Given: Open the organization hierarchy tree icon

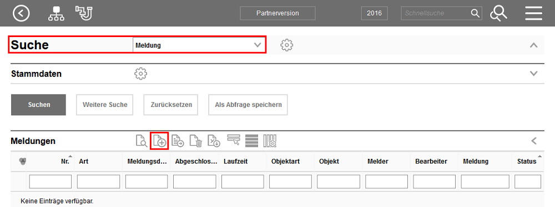Looking at the screenshot, I should coord(56,13).
